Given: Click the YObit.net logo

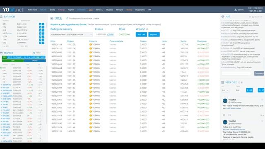Looking at the screenshot, I should coord(13,10).
